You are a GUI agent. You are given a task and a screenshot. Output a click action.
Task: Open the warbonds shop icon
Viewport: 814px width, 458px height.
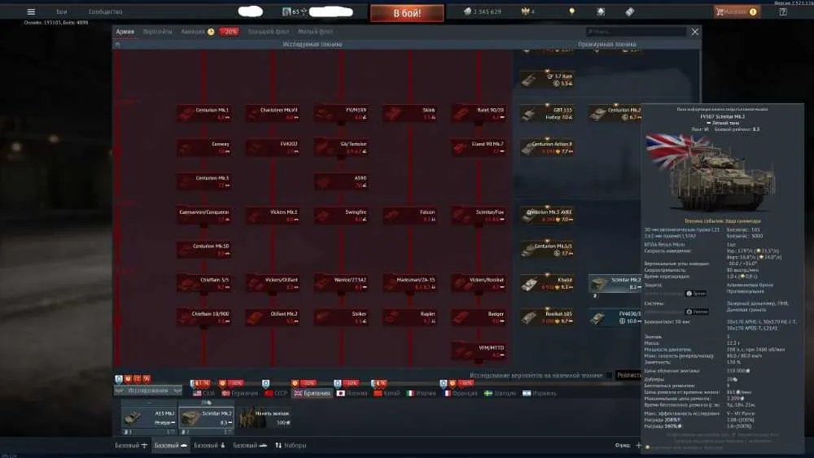pyautogui.click(x=601, y=11)
